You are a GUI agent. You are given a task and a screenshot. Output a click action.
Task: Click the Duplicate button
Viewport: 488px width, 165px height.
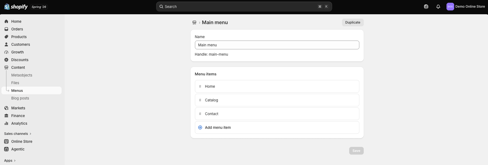tap(353, 22)
